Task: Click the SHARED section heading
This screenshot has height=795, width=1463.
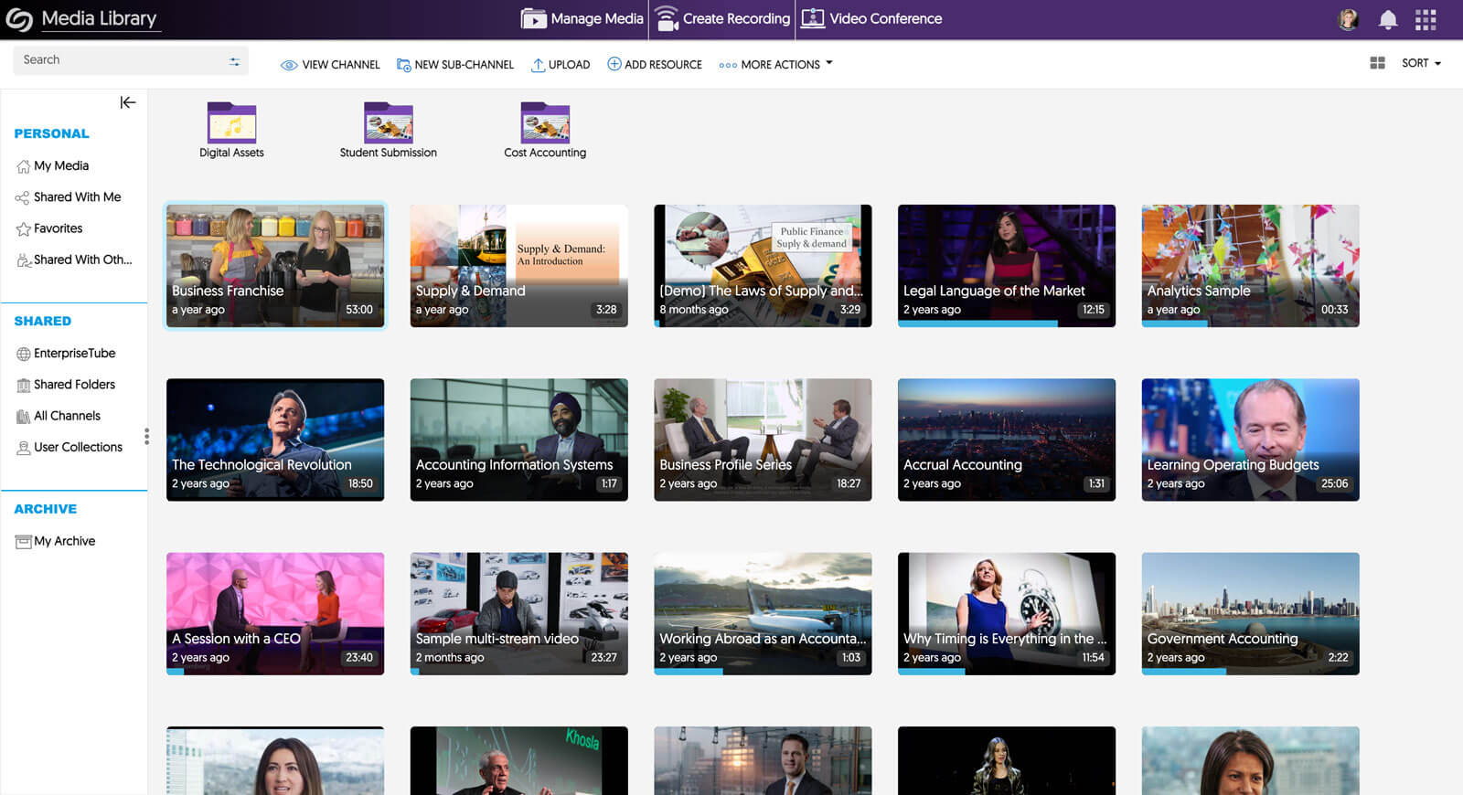Action: pos(42,322)
